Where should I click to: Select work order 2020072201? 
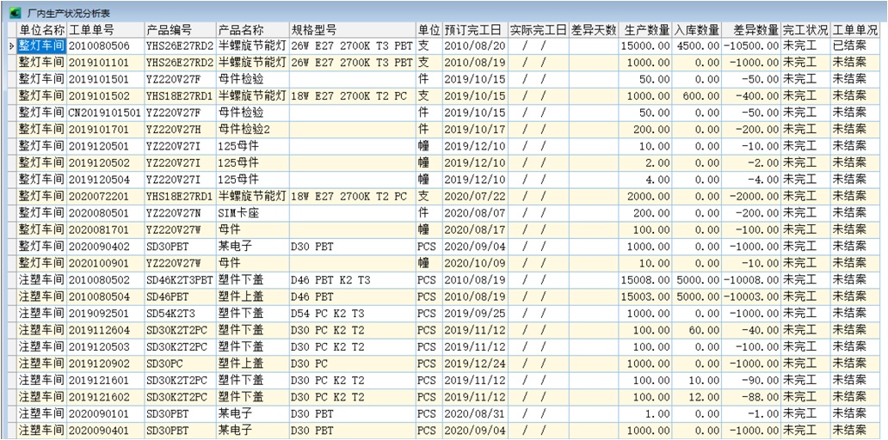(x=106, y=196)
